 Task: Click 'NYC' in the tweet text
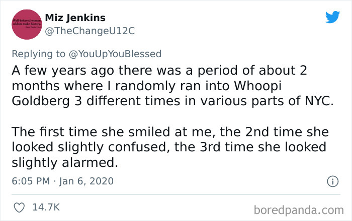coord(316,101)
